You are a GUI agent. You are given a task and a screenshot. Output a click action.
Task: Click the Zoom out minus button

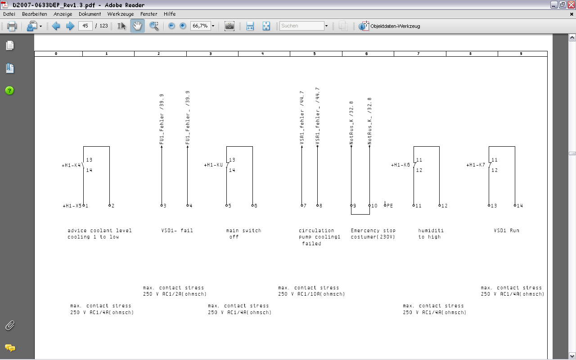[x=171, y=26]
